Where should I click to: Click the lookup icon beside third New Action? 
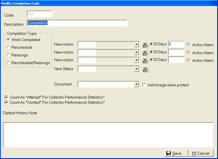[x=145, y=60]
